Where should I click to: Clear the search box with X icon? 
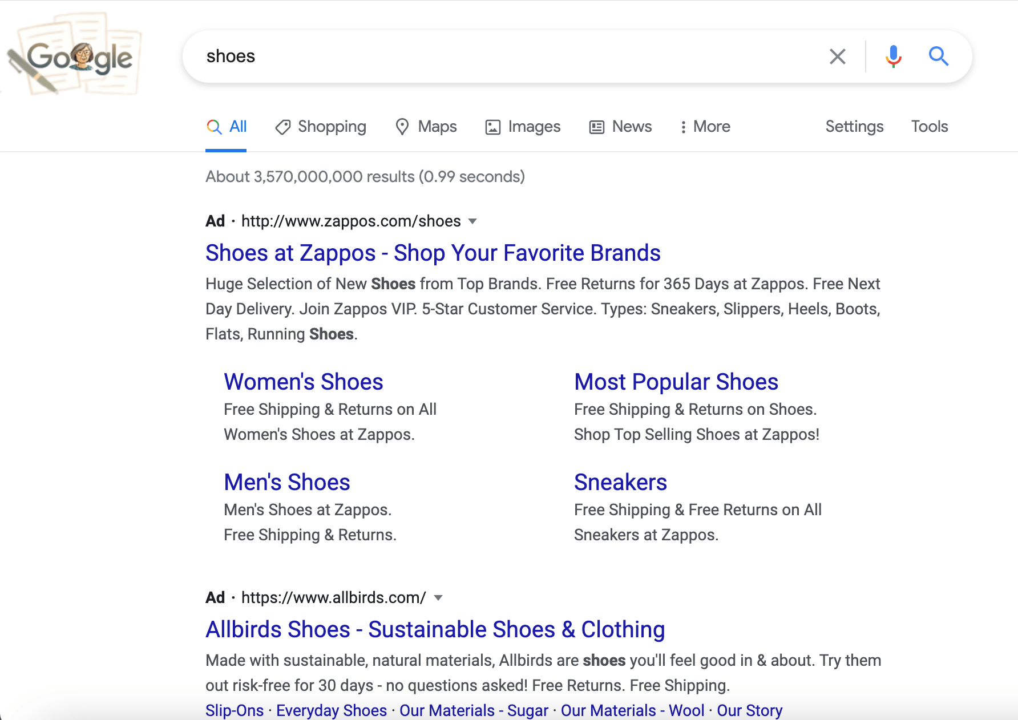(x=837, y=56)
